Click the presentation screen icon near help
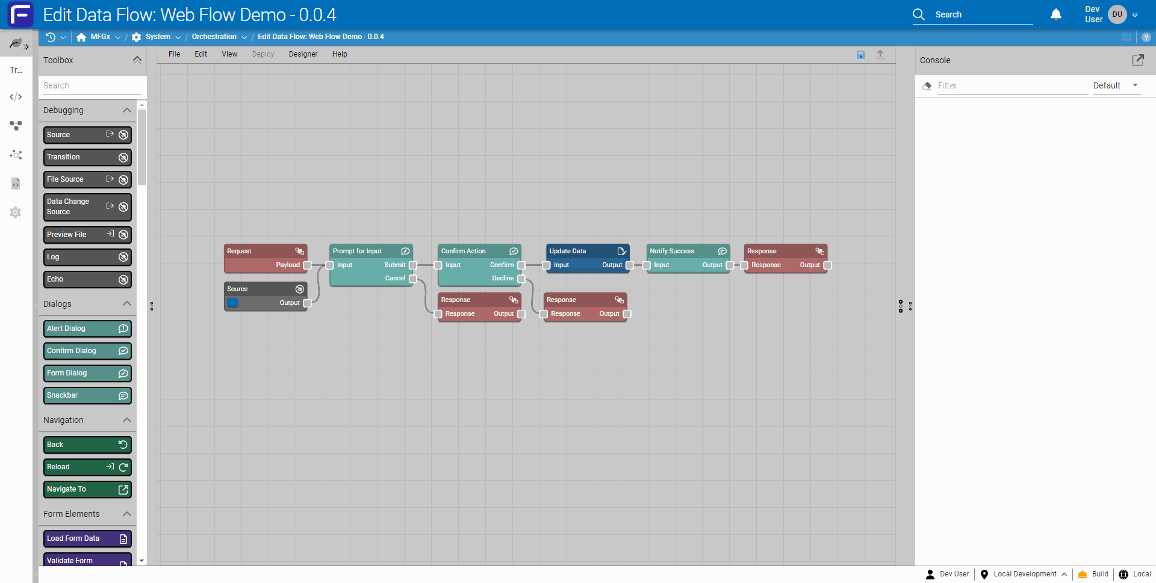 [x=1126, y=37]
